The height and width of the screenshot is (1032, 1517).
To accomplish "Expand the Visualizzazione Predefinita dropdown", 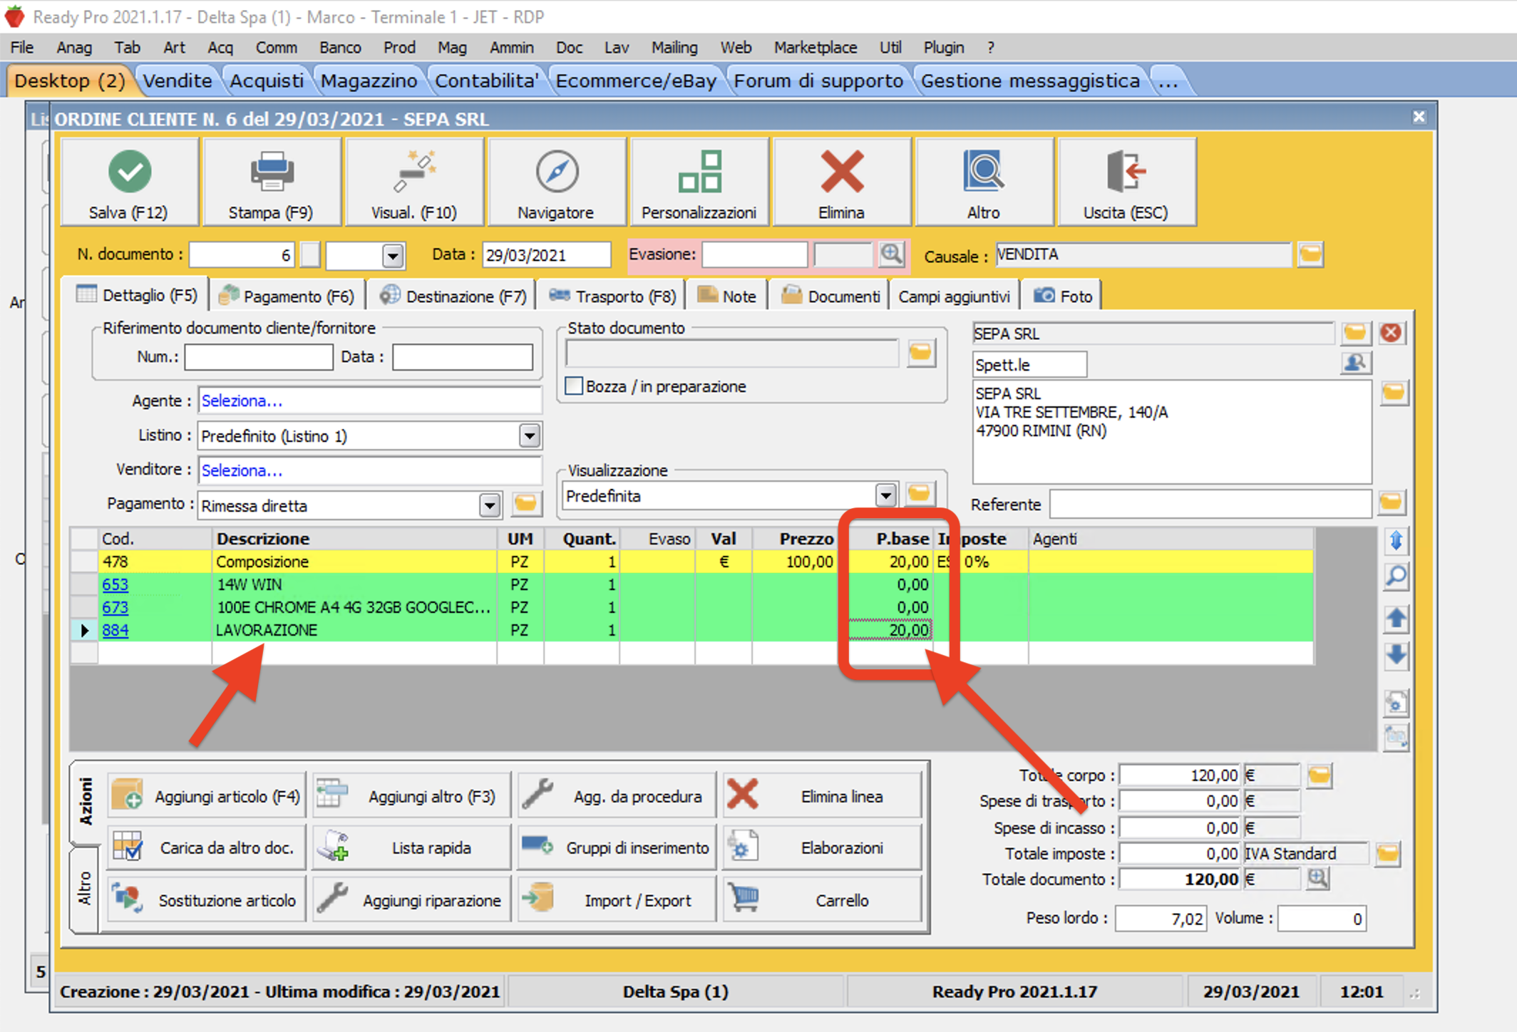I will point(885,495).
